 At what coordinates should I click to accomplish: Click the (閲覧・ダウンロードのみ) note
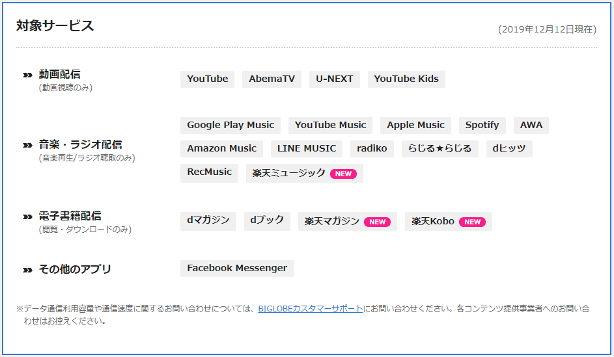pyautogui.click(x=85, y=230)
